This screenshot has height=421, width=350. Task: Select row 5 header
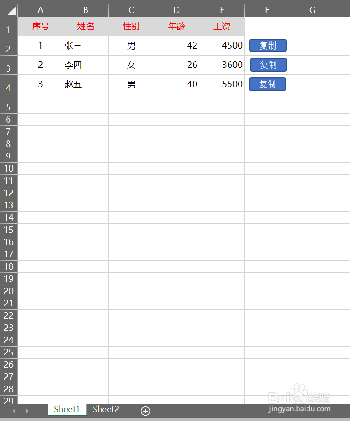tap(9, 104)
